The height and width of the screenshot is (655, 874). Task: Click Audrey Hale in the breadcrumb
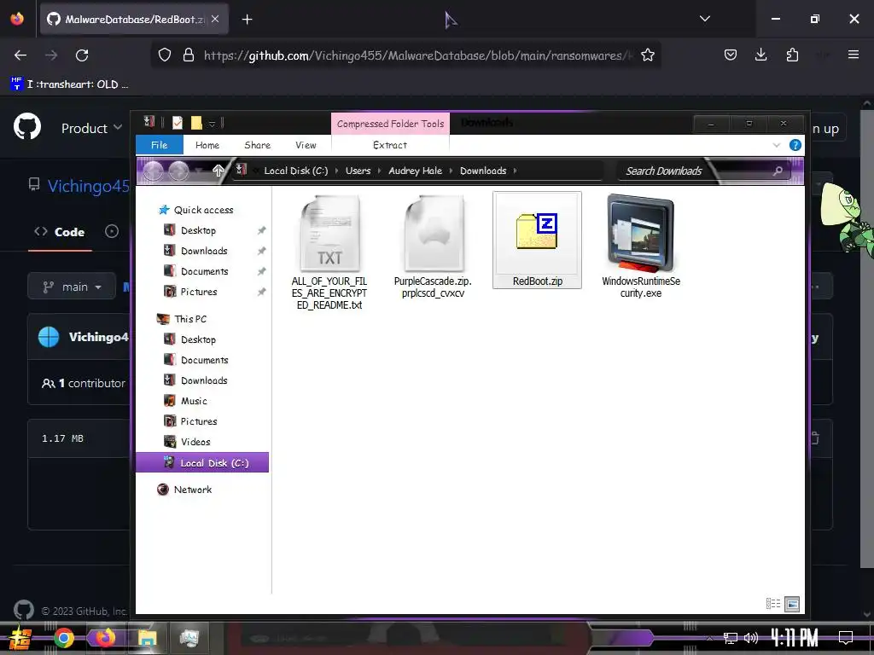pos(416,171)
